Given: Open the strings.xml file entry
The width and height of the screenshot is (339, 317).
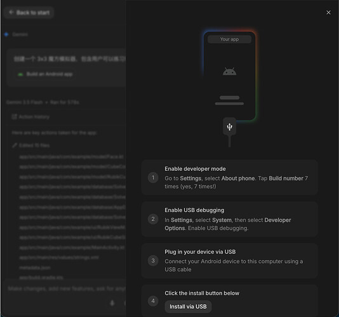Looking at the screenshot, I should pos(59,257).
